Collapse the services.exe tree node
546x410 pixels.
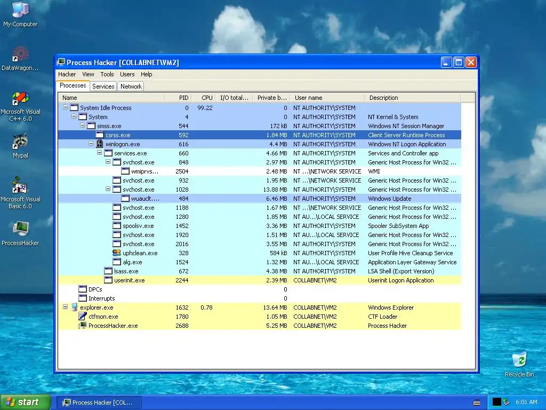(99, 153)
